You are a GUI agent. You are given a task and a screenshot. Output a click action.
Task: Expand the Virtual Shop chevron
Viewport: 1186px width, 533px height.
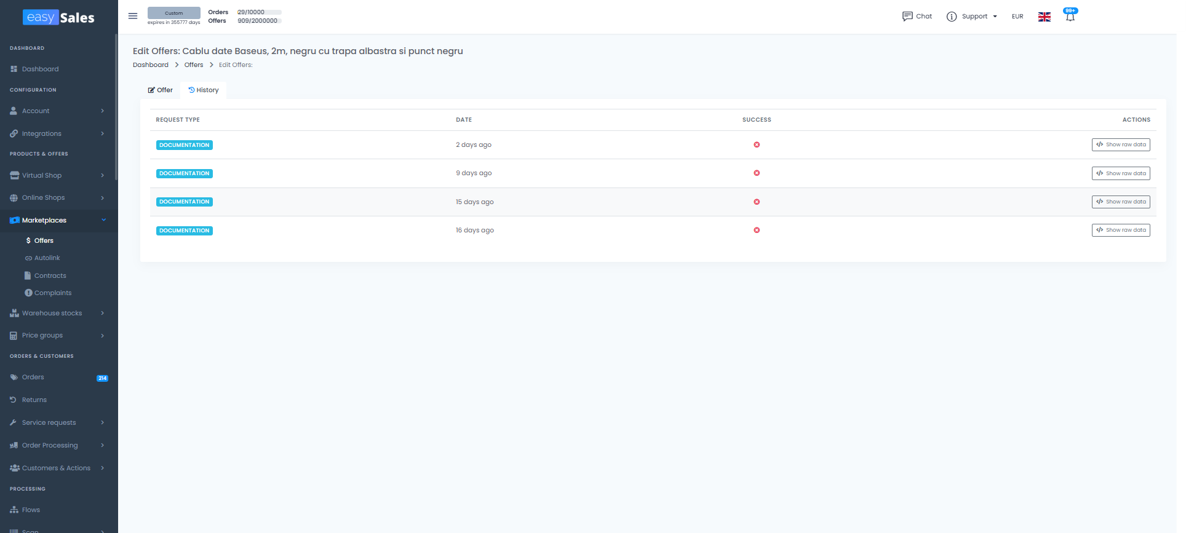103,175
